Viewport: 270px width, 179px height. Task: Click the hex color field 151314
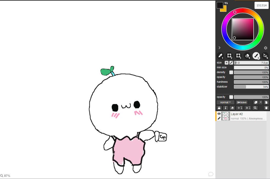pyautogui.click(x=261, y=5)
